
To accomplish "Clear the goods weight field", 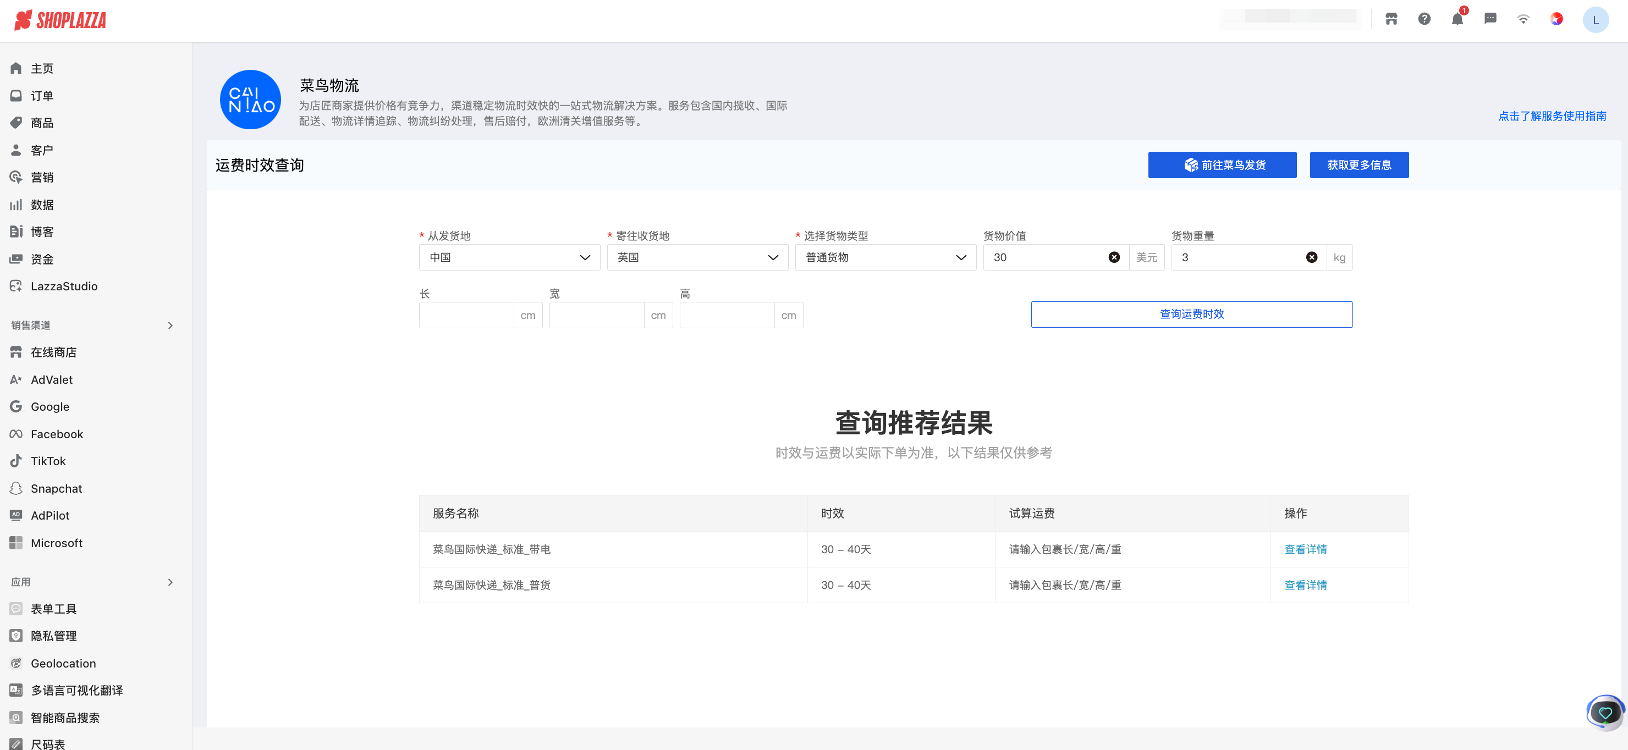I will click(1311, 257).
